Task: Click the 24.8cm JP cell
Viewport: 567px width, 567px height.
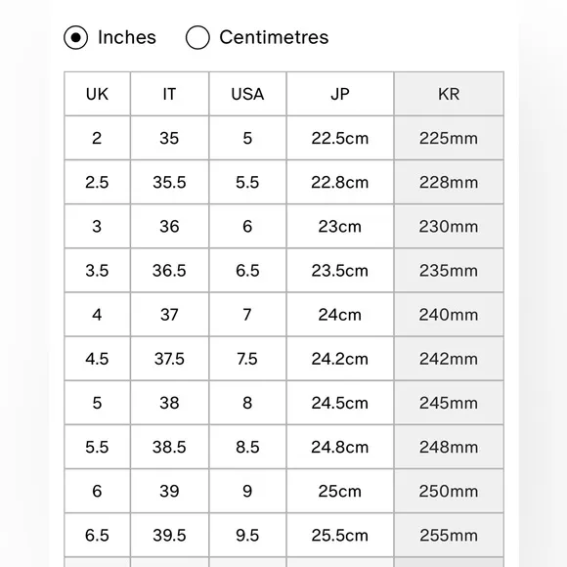Action: pos(340,447)
